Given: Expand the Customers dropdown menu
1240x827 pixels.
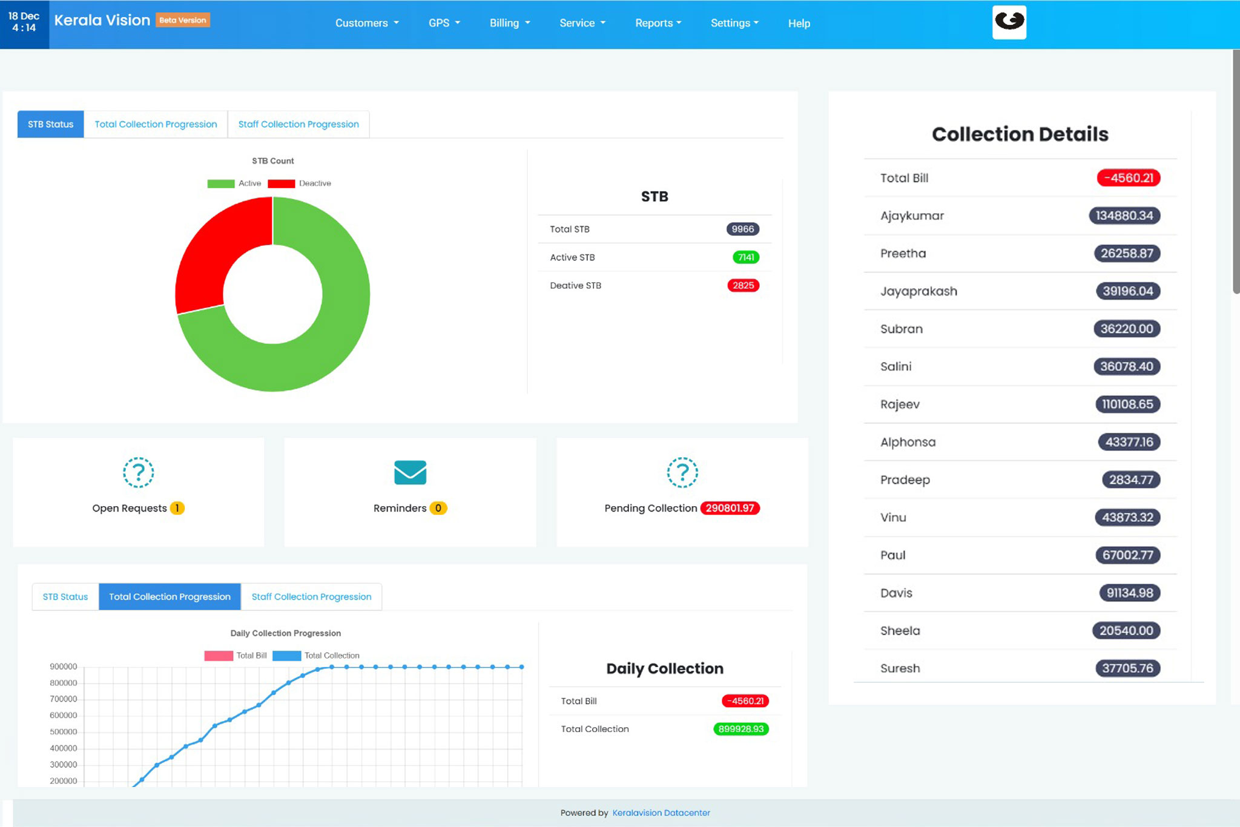Looking at the screenshot, I should pos(367,23).
